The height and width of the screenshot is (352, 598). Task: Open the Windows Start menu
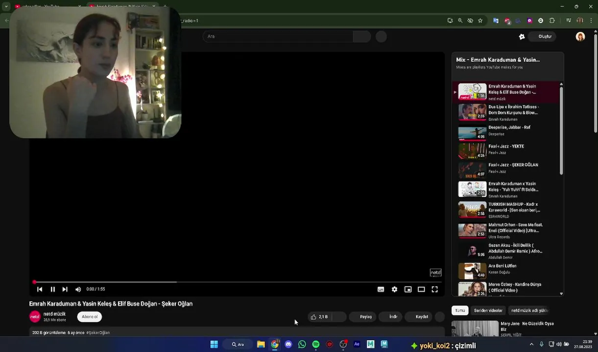[x=214, y=344]
